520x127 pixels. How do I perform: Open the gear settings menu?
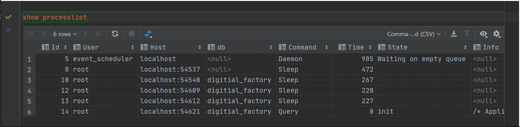[496, 34]
